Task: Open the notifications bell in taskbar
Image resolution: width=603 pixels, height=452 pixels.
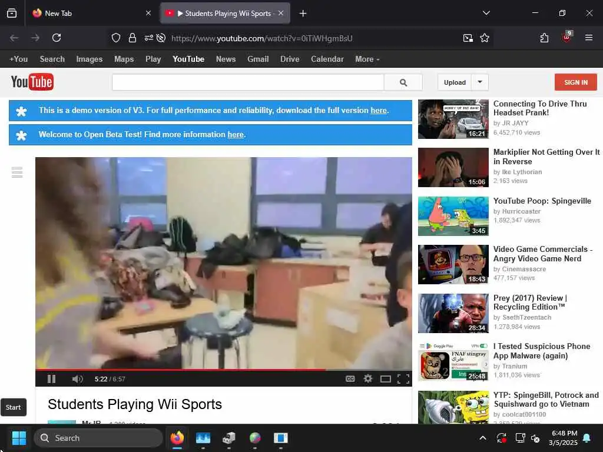Action: click(x=587, y=438)
